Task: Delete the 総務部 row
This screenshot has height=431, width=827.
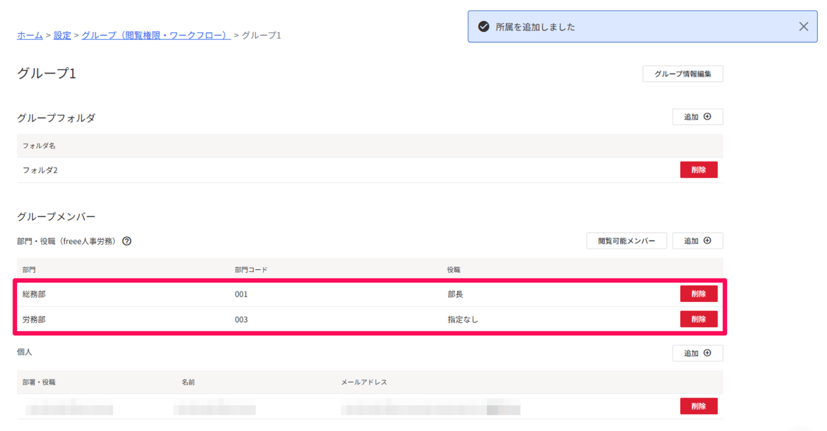Action: (698, 294)
